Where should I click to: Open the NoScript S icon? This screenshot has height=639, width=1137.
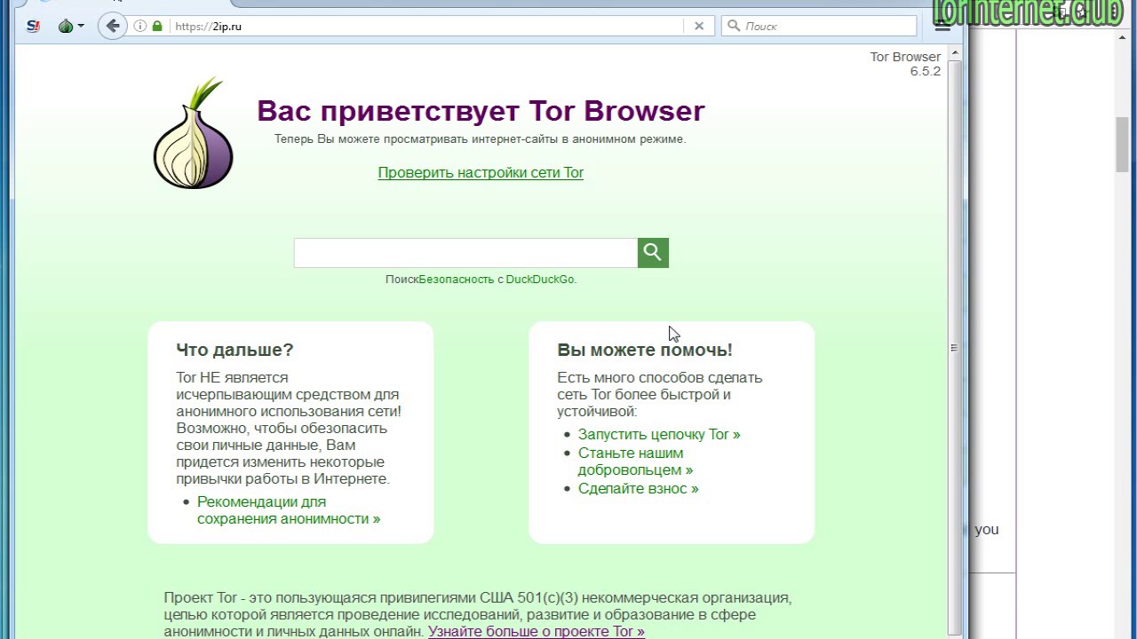33,26
